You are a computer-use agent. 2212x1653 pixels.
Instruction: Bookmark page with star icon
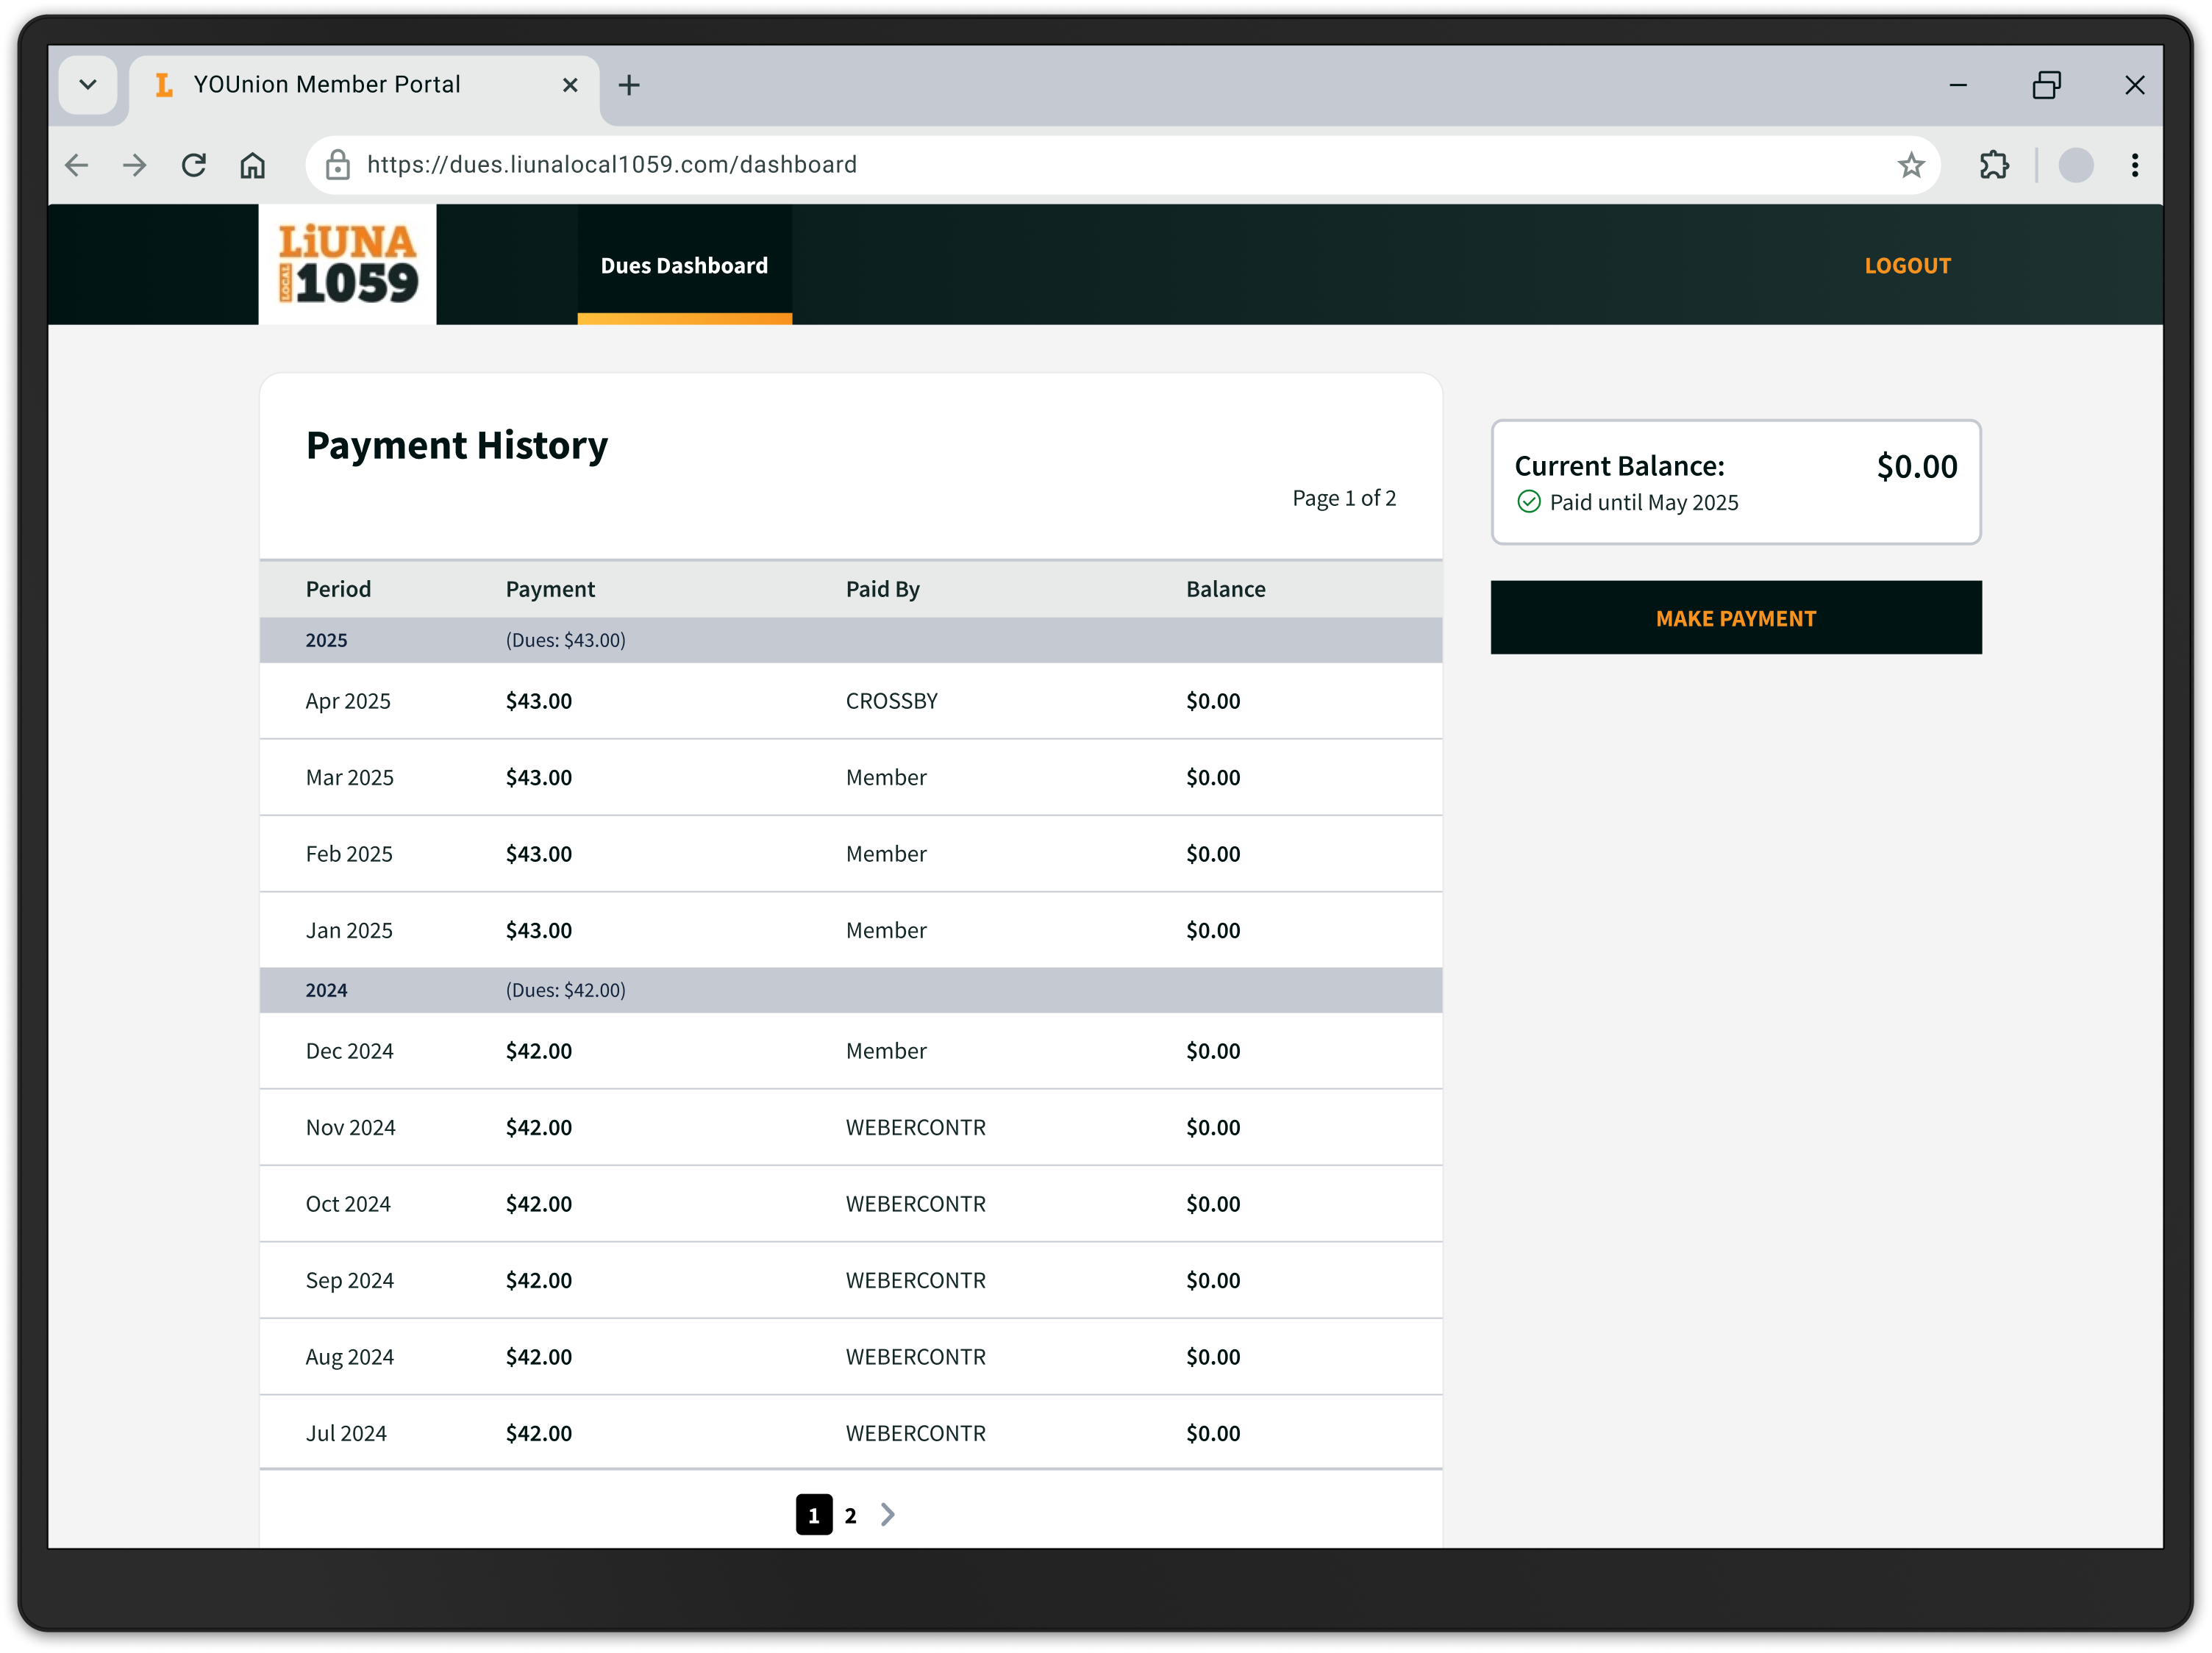(x=1911, y=165)
